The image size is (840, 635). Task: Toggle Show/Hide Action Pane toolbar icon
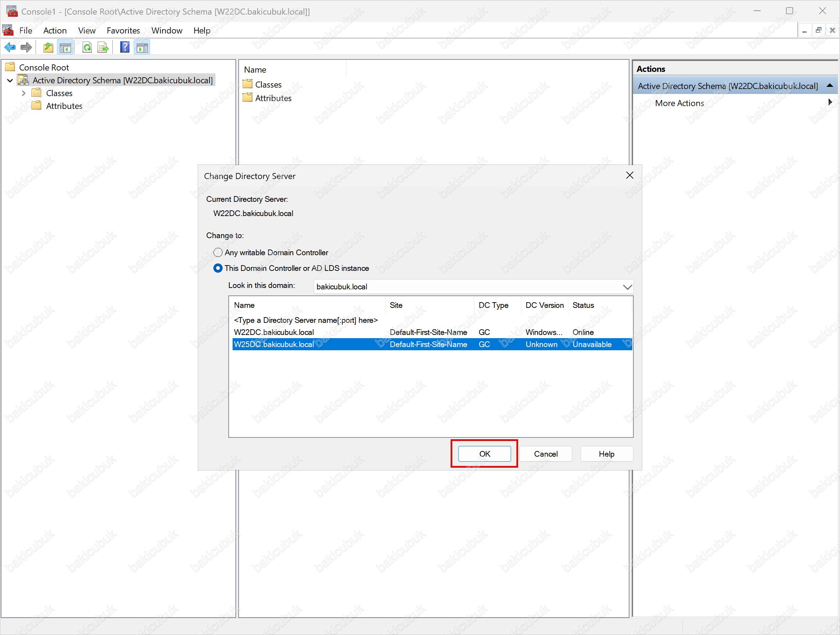[x=142, y=47]
